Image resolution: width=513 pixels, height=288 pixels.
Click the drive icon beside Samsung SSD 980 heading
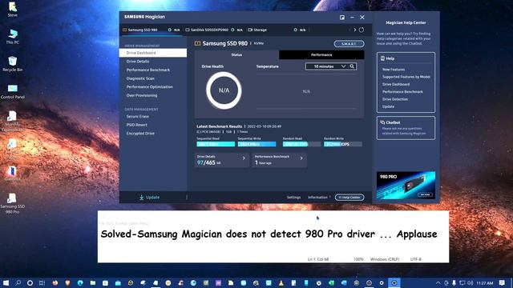click(197, 43)
